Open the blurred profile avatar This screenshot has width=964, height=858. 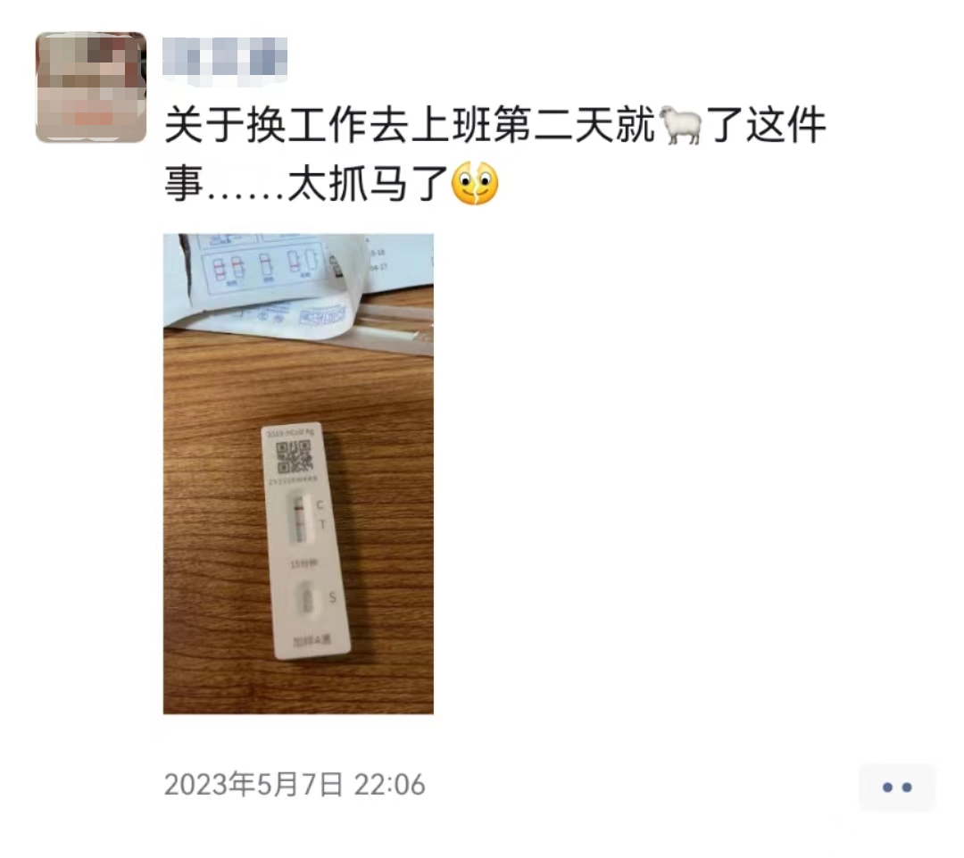click(x=91, y=87)
